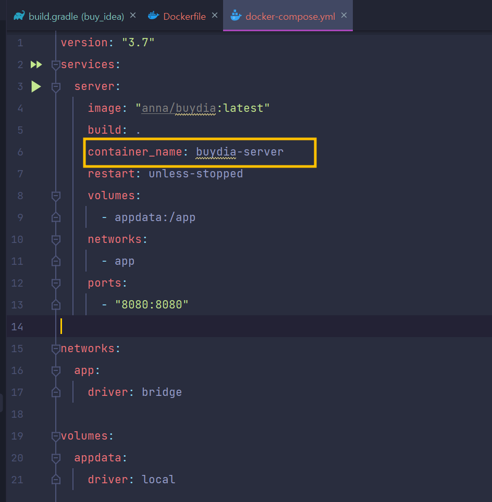Open the Dockerfile tab

(x=185, y=16)
